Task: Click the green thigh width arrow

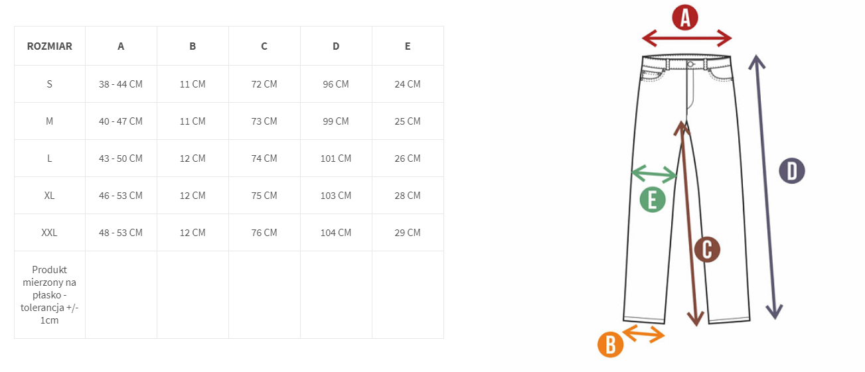Action: [653, 174]
